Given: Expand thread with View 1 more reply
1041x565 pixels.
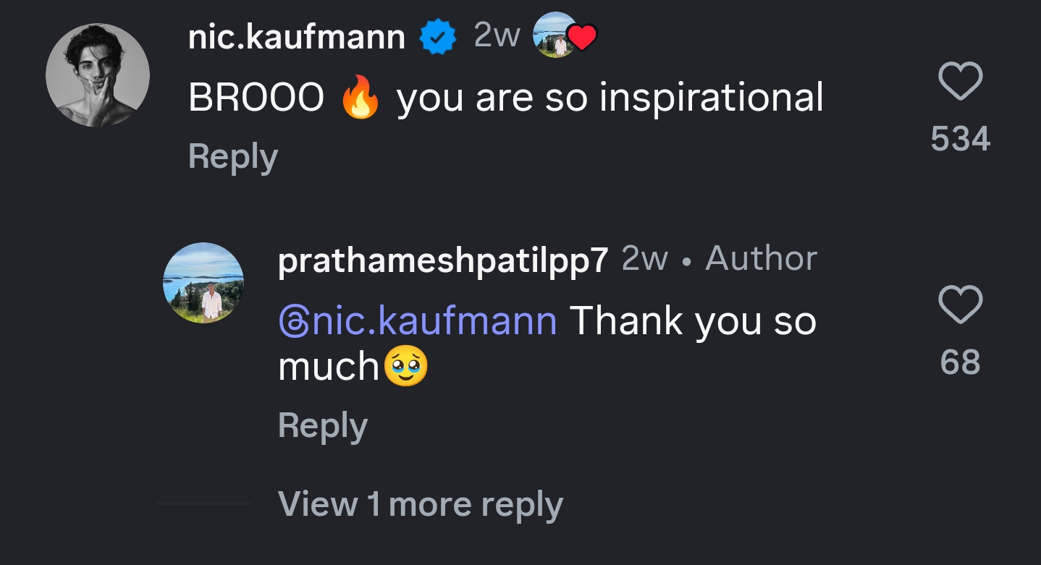Looking at the screenshot, I should tap(420, 504).
